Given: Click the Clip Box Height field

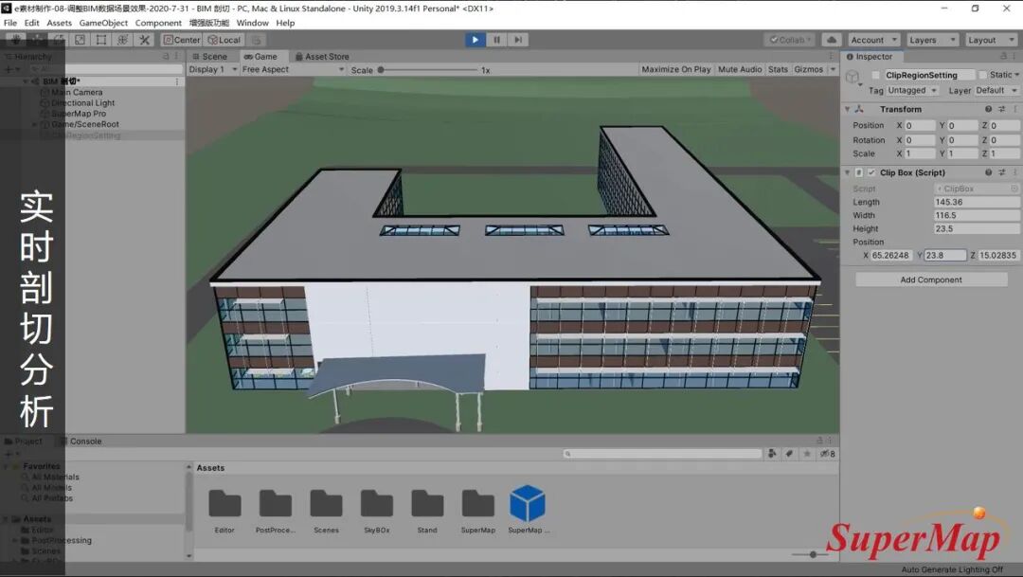Looking at the screenshot, I should (x=976, y=229).
